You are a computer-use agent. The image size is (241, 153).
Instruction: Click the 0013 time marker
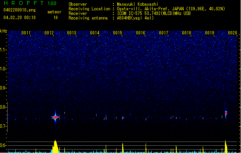pyautogui.click(x=72, y=33)
